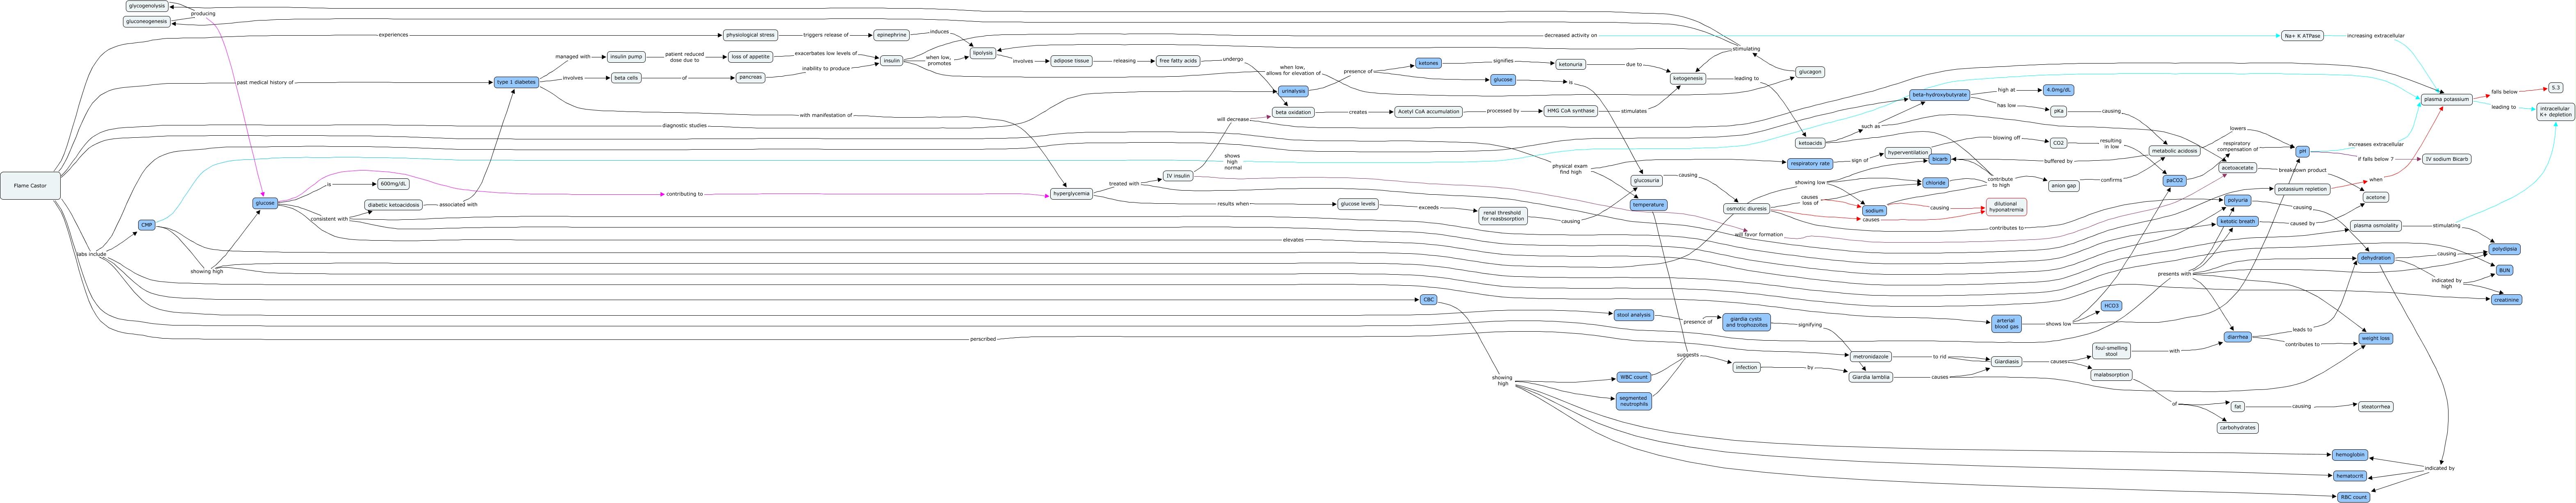Screen dimensions: 2576x503
Task: Click the dehydration node
Action: pyautogui.click(x=2375, y=258)
